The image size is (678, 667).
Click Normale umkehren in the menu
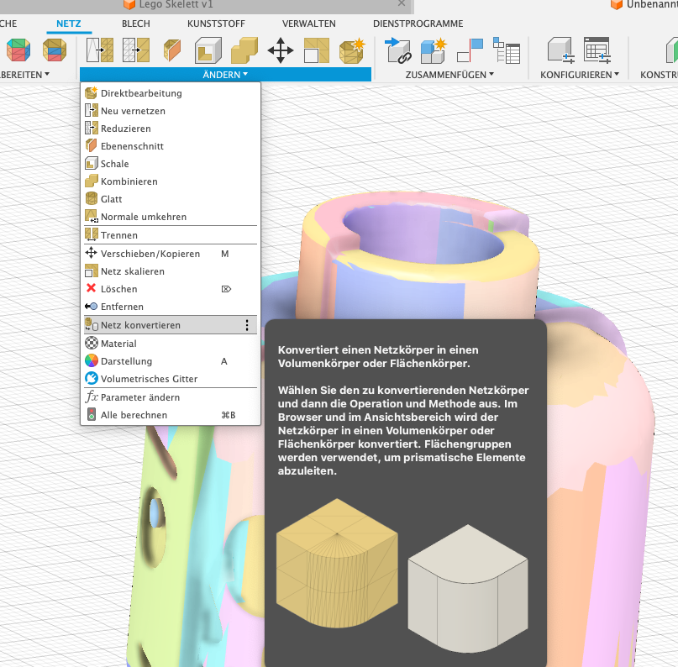pos(144,217)
